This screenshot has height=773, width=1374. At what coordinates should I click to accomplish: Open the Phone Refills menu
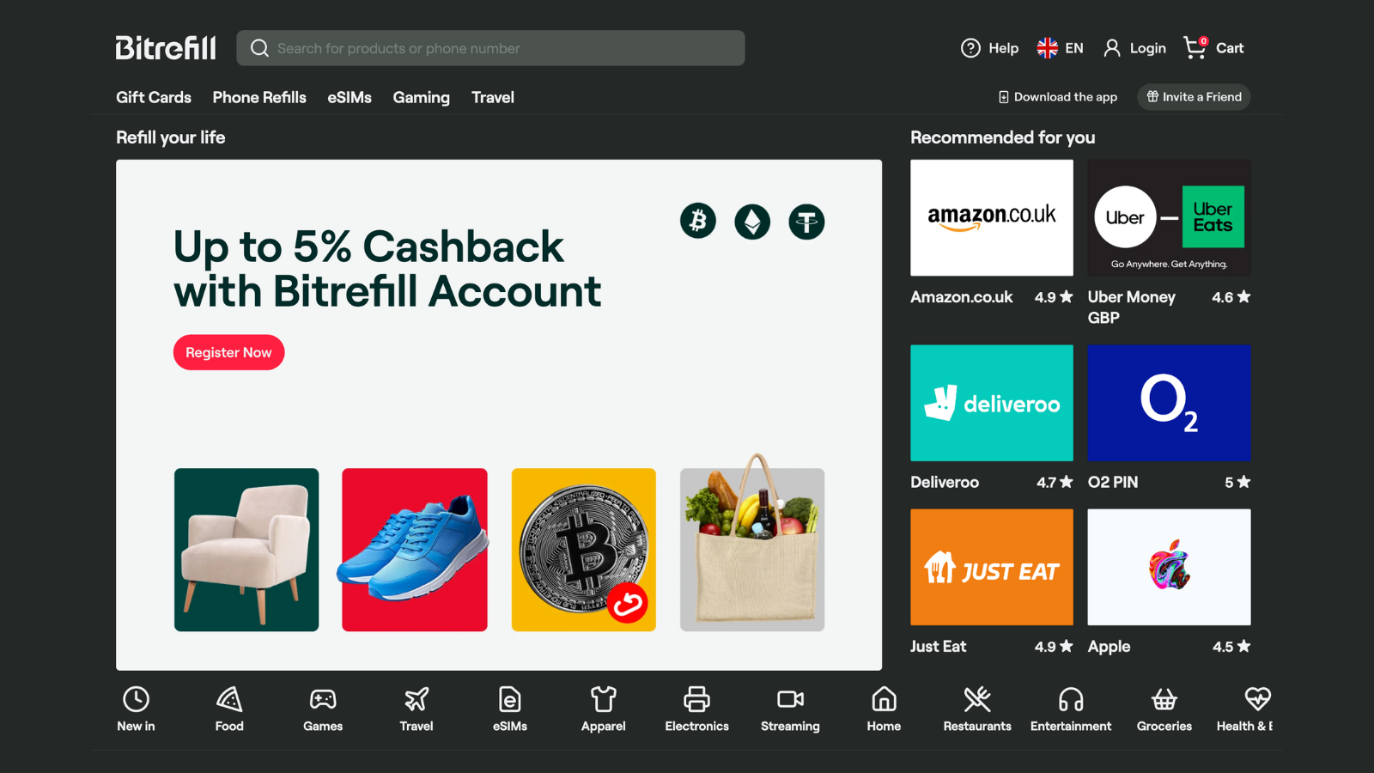(x=259, y=97)
